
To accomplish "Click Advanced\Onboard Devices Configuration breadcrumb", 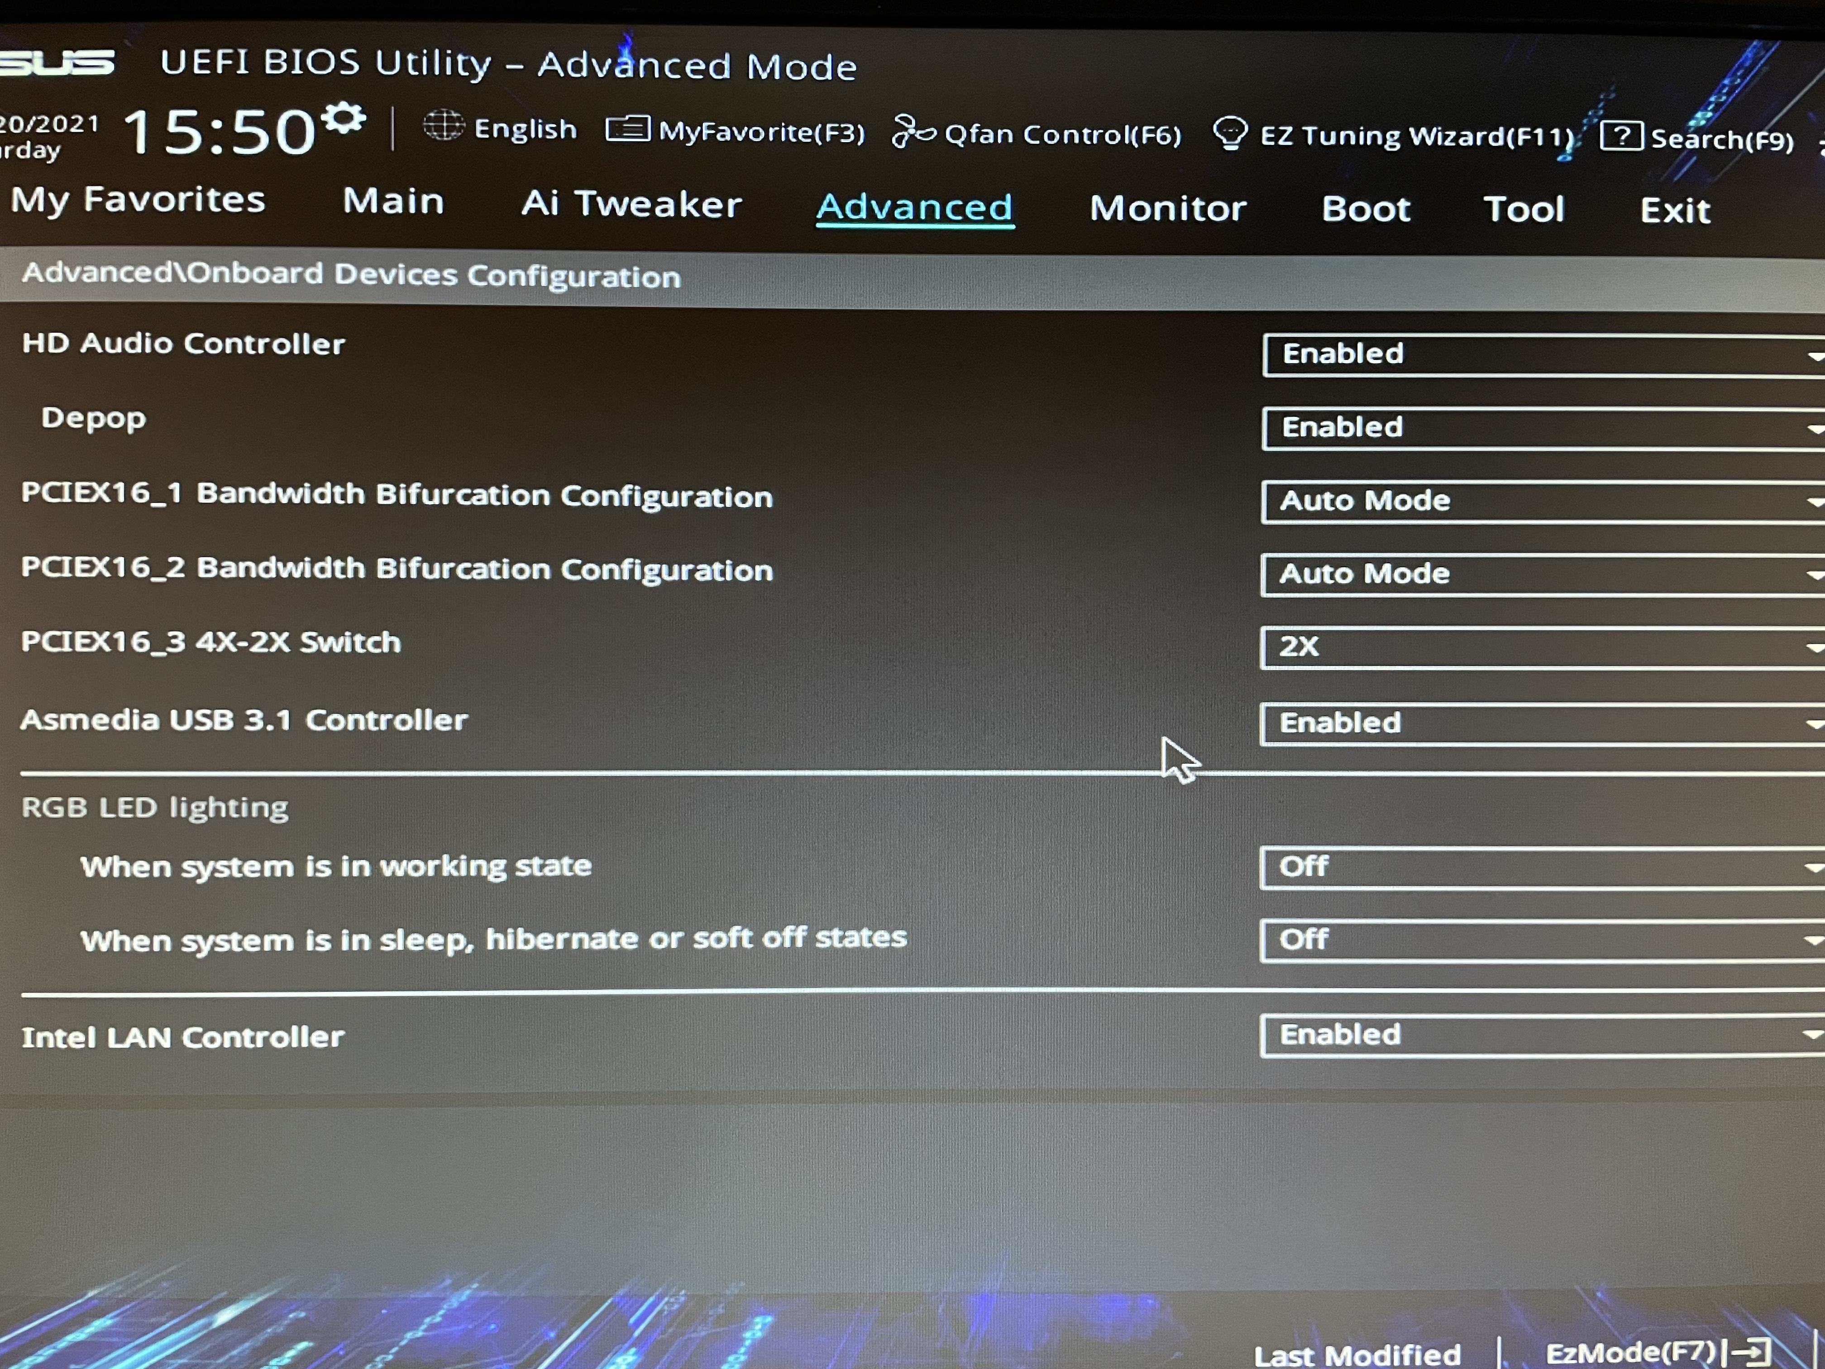I will [x=352, y=275].
